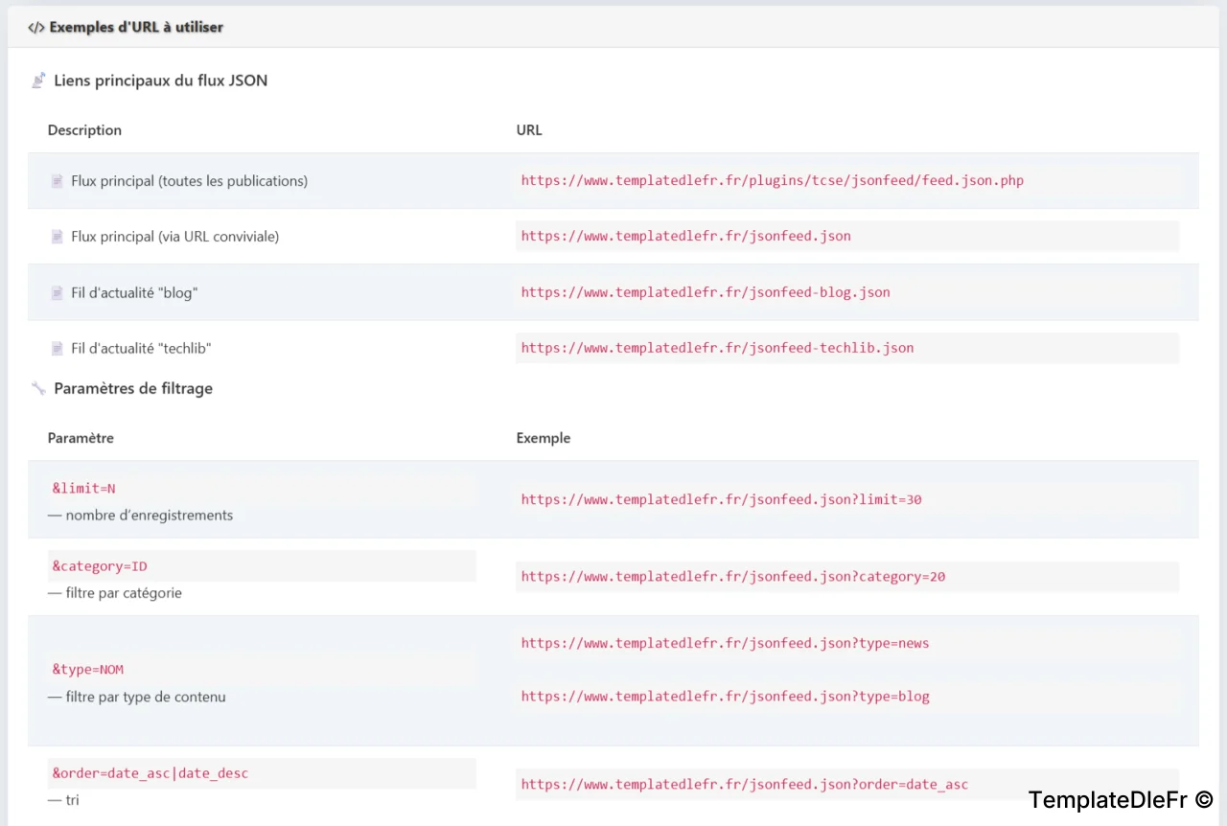Image resolution: width=1227 pixels, height=826 pixels.
Task: Click document icon for Flux principal toutes les publications
Action: [x=58, y=181]
